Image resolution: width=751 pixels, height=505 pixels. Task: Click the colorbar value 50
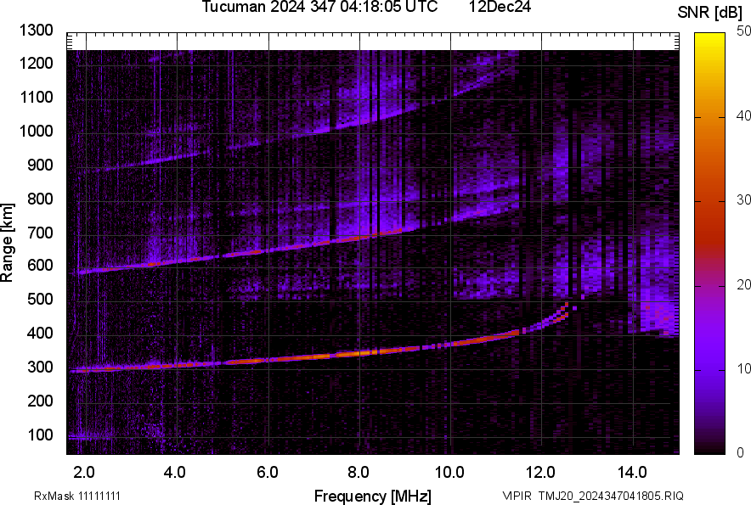tap(743, 31)
